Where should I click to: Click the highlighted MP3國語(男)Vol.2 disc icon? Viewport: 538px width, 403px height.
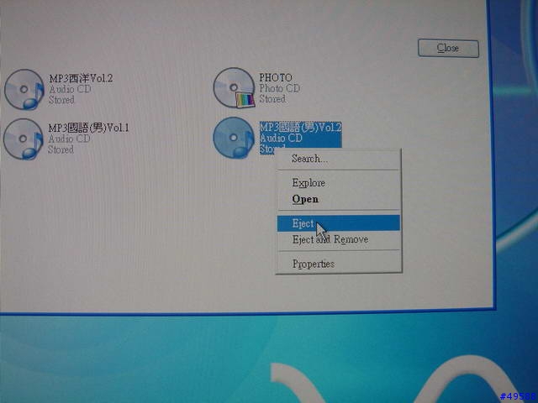tap(234, 138)
